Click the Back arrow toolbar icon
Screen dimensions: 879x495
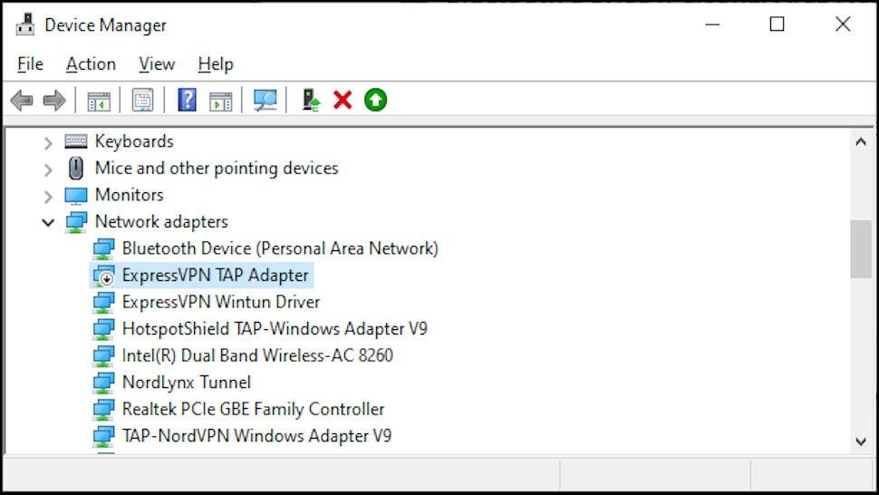click(x=22, y=101)
